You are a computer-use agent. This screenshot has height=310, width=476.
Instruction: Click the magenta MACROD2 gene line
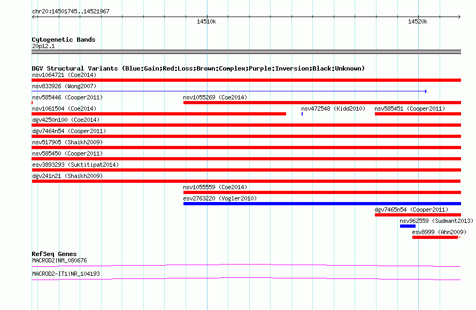246,266
